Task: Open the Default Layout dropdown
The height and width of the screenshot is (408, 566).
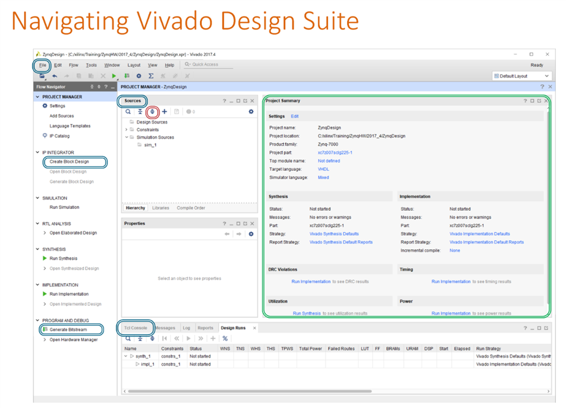Action: [x=522, y=76]
